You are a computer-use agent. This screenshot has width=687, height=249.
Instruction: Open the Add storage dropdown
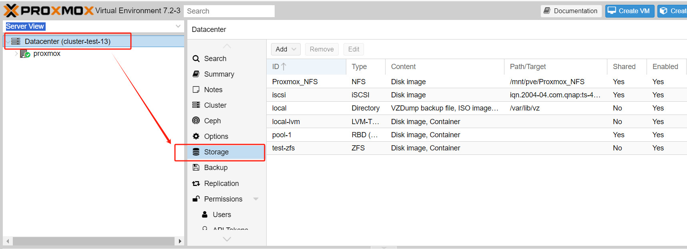pos(285,49)
